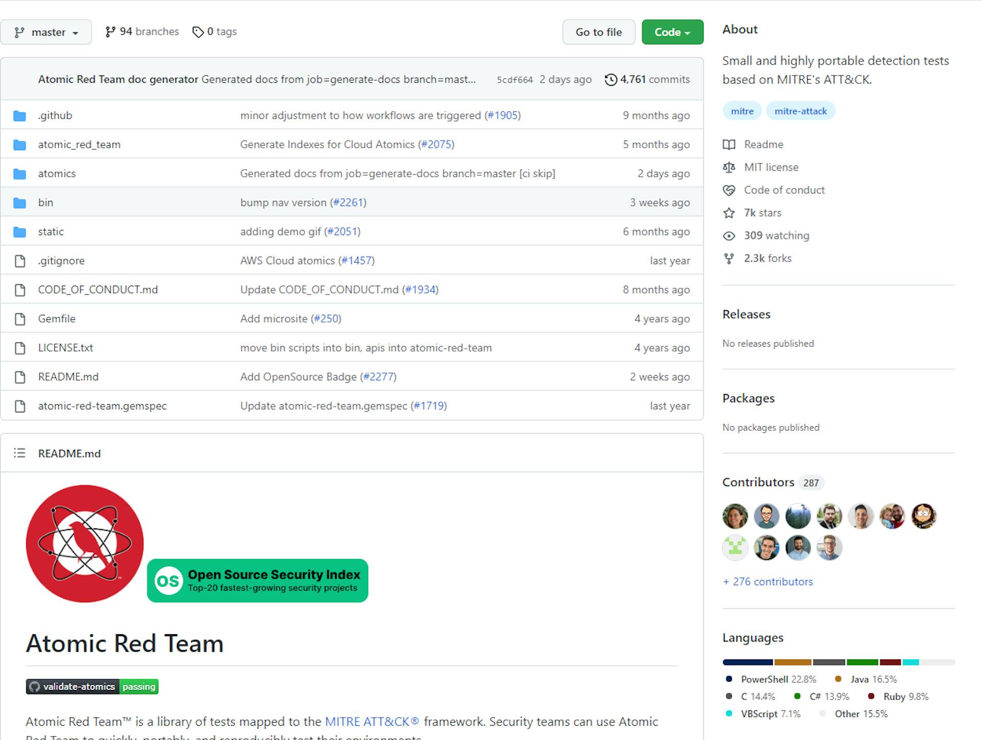Open the master branch selector

tap(46, 32)
